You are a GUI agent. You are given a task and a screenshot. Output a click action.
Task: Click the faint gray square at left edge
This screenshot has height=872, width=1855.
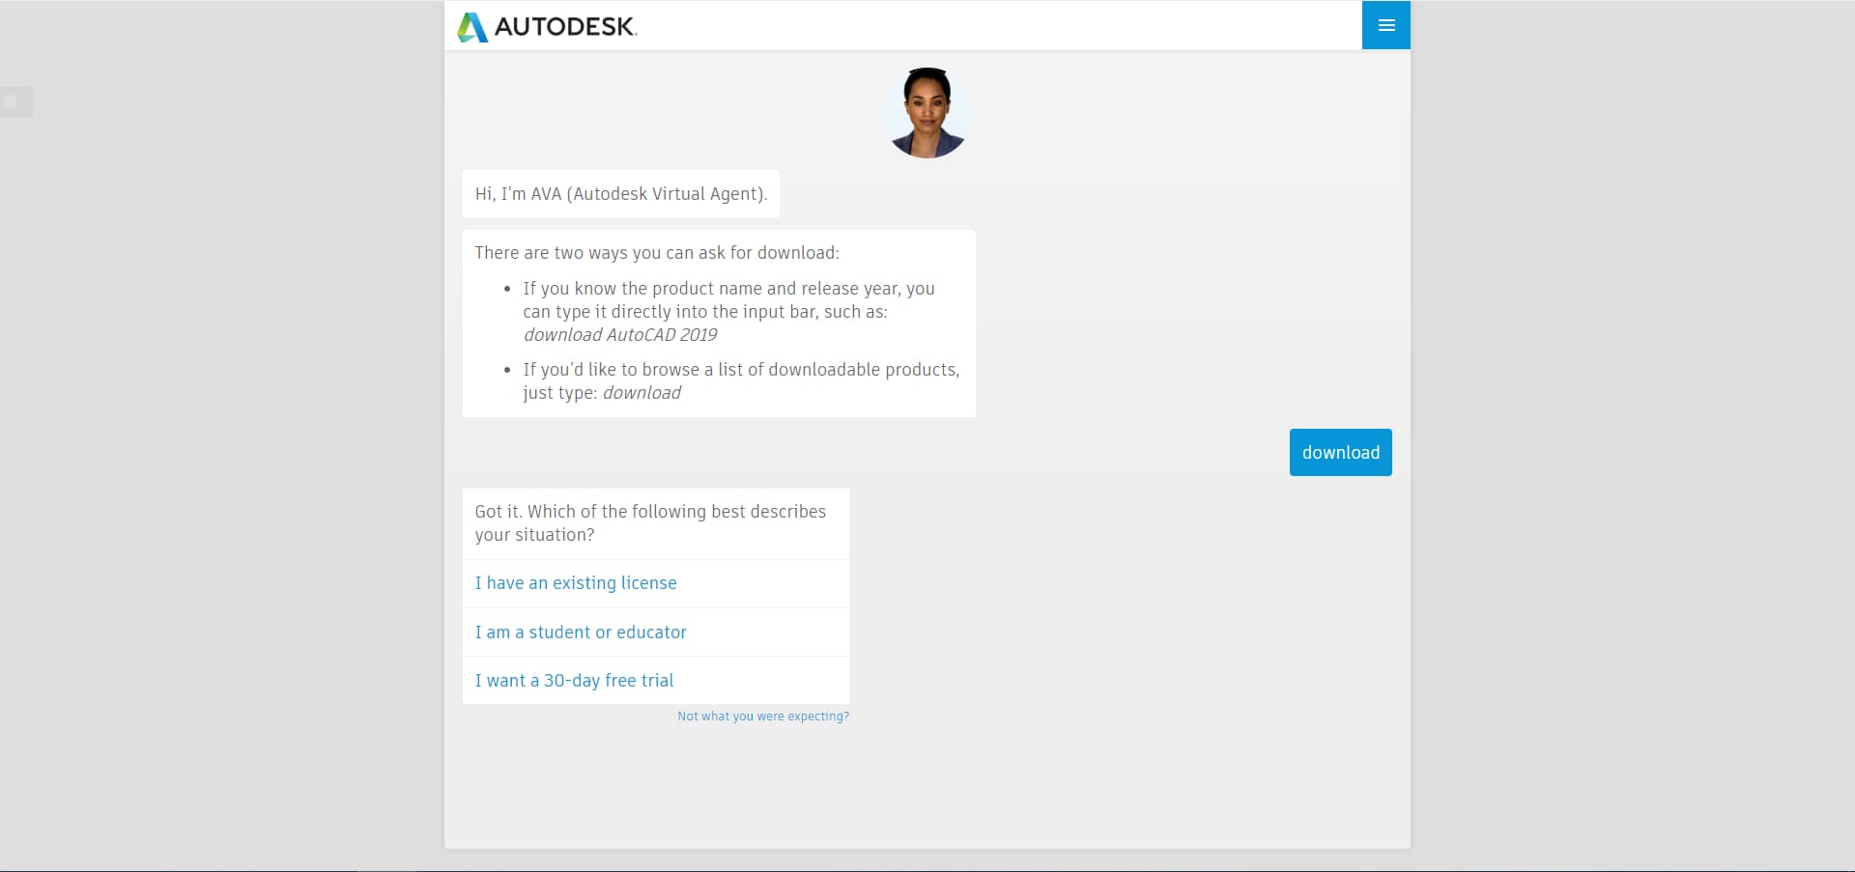click(x=12, y=101)
